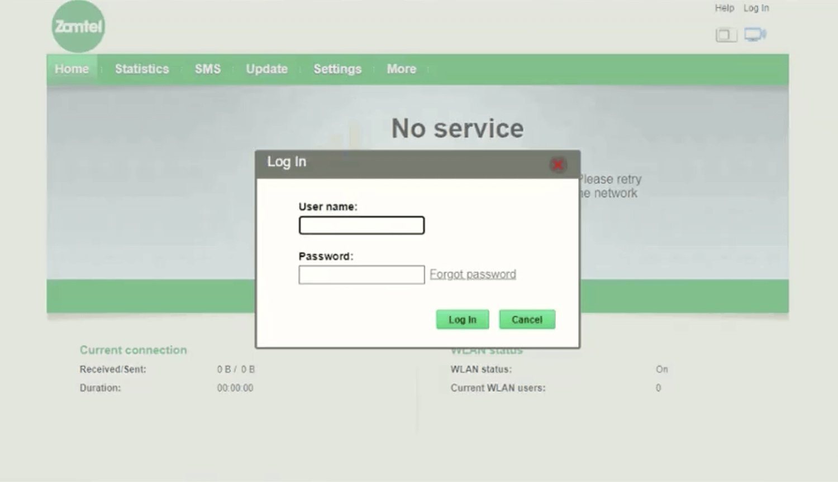The height and width of the screenshot is (482, 838).
Task: Open the Forgot password link
Action: [x=473, y=274]
